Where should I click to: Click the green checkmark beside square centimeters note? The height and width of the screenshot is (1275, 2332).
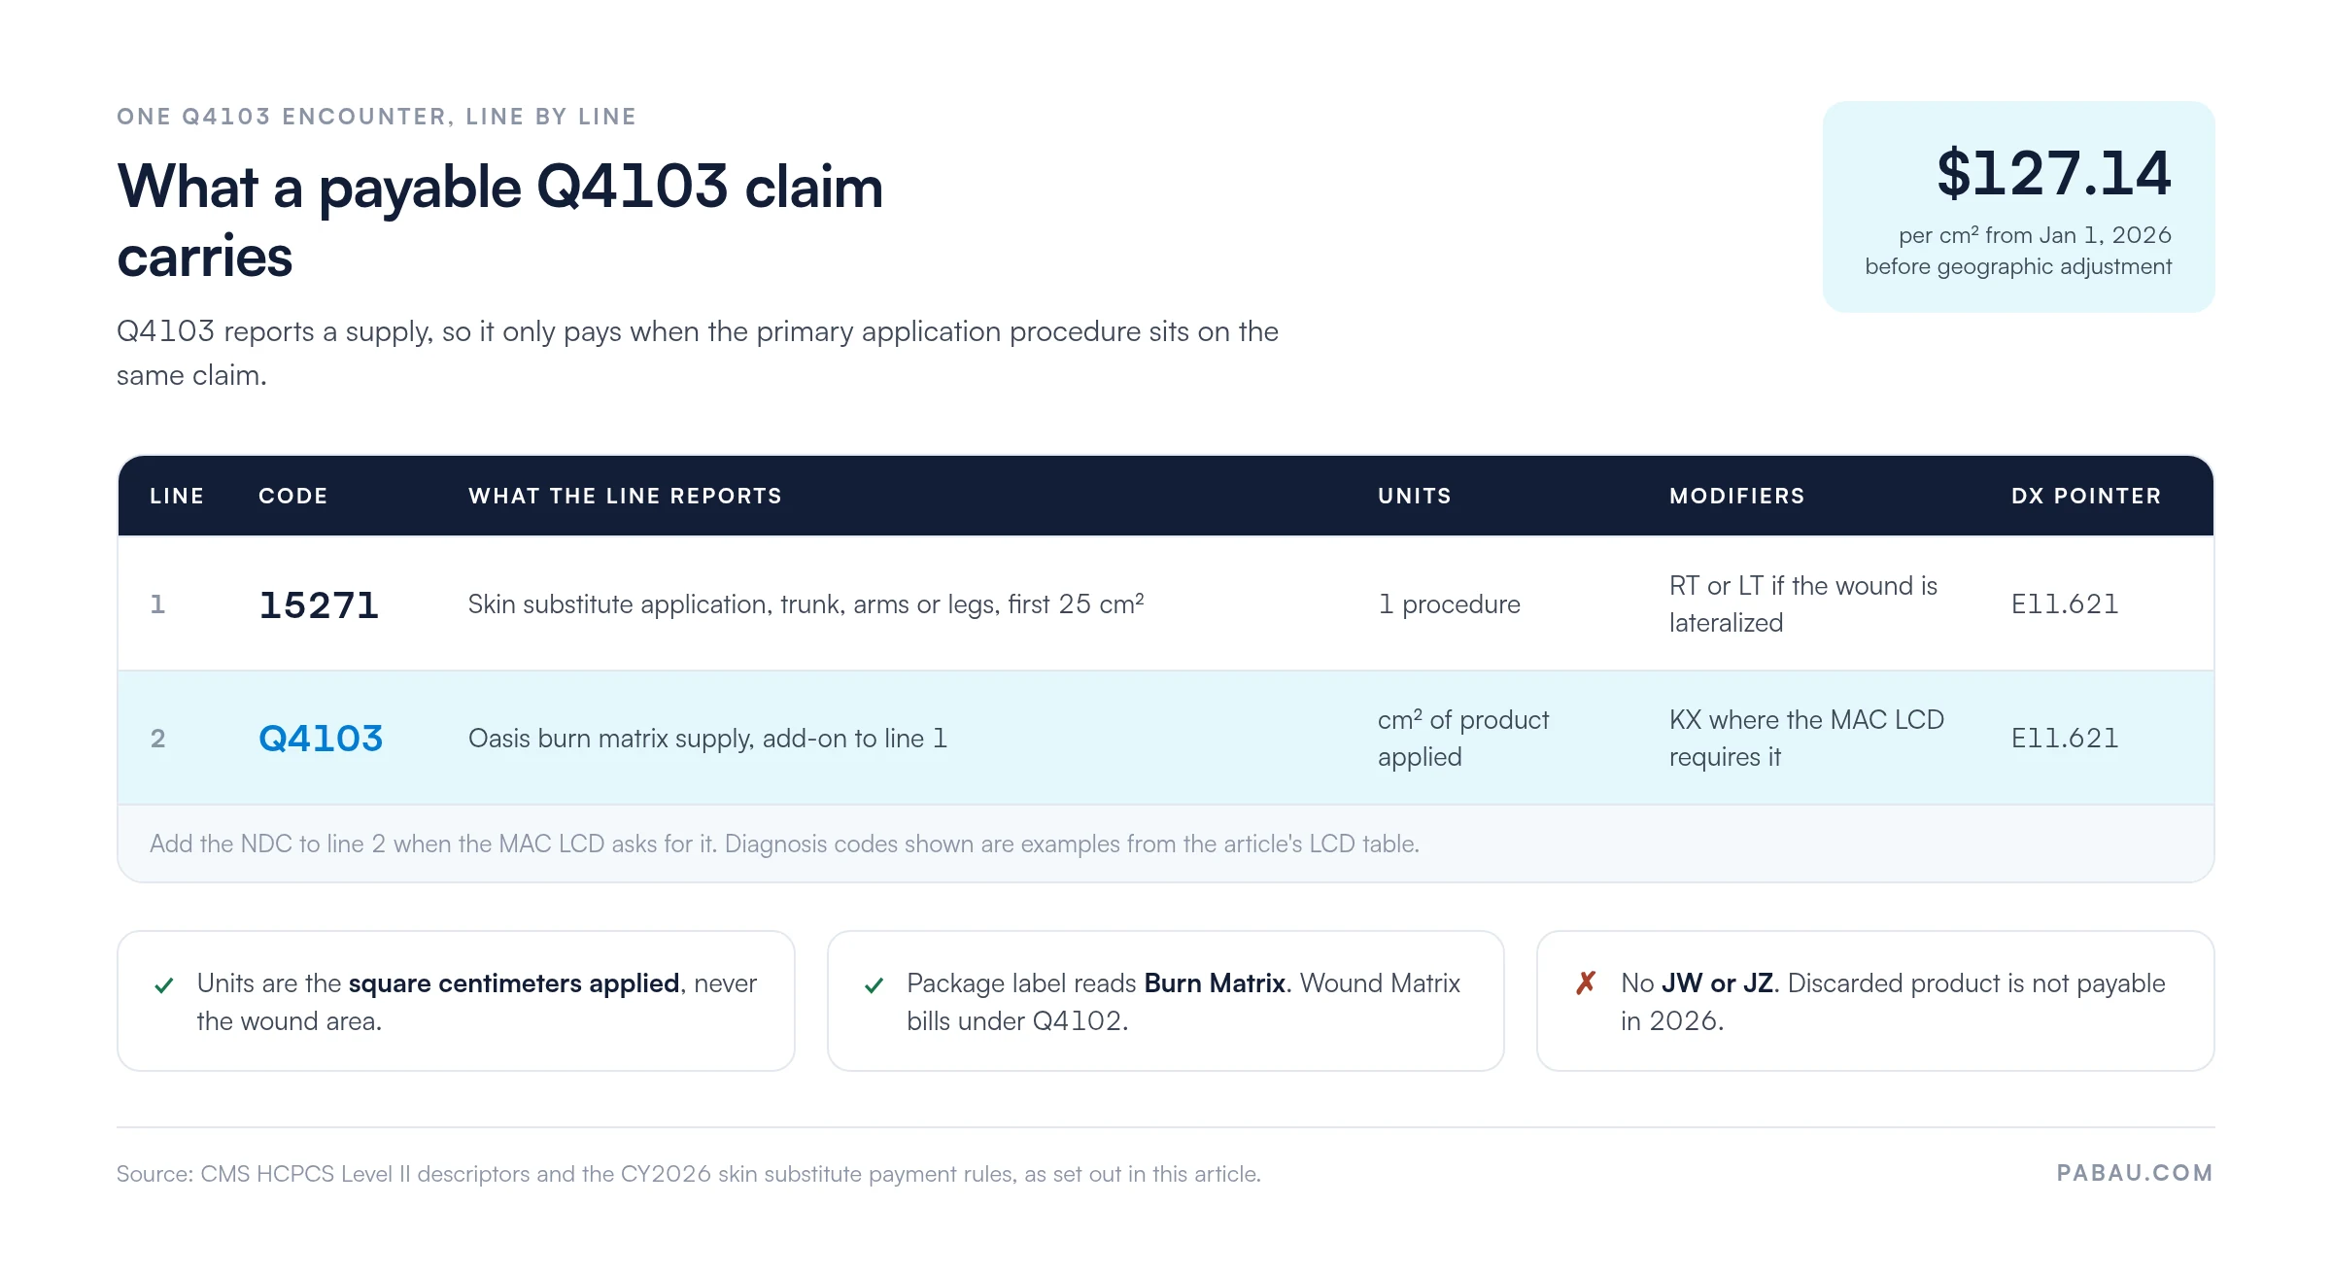point(164,985)
